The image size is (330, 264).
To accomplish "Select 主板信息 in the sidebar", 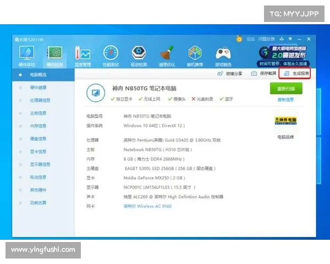I will pyautogui.click(x=38, y=113).
